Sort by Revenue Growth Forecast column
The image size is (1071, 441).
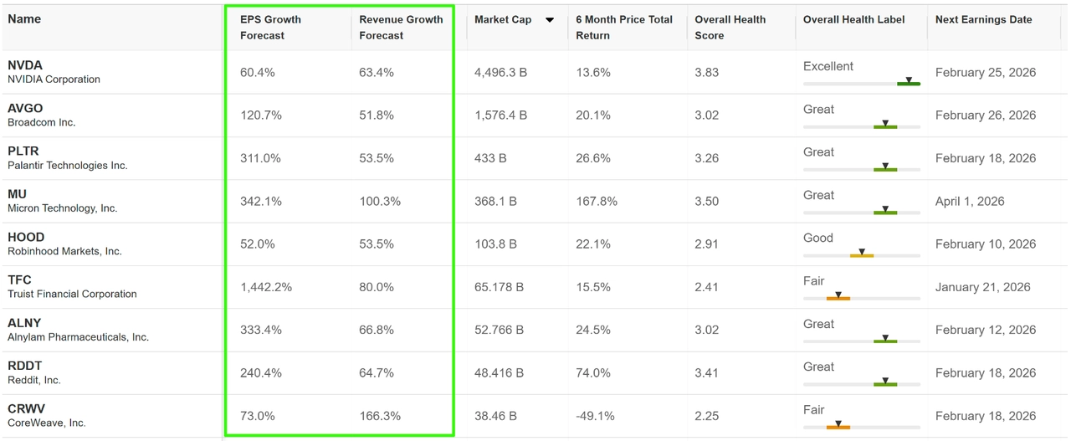pos(401,28)
